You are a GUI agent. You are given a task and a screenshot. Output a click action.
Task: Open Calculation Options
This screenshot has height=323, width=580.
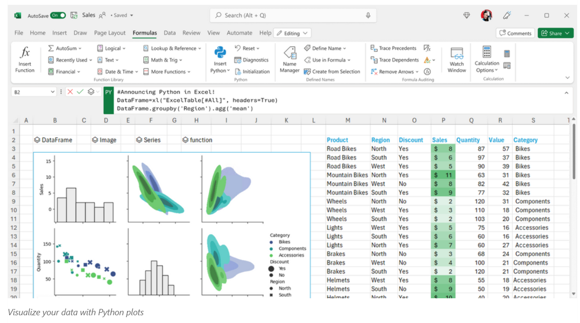pos(487,60)
